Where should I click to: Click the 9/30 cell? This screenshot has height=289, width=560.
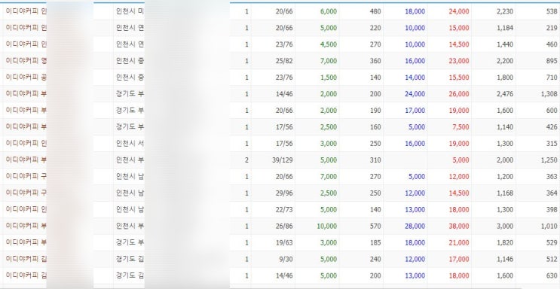pyautogui.click(x=286, y=260)
